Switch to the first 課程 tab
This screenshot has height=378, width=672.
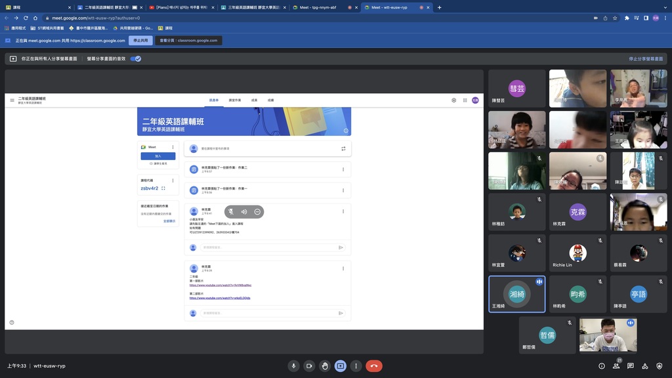coord(37,7)
